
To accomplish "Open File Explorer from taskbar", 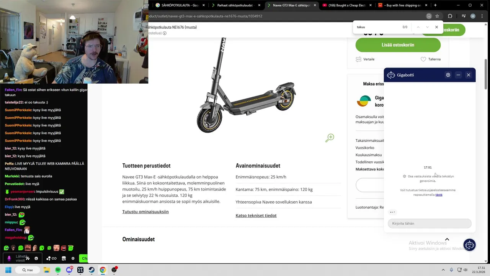I will click(46, 270).
